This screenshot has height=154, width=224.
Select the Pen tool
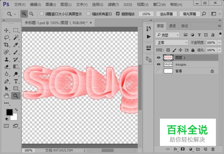[x=6, y=81]
